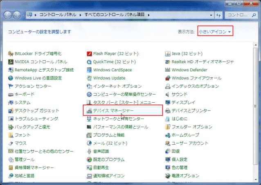
Task: Open the ネットワークと共有センター icon
Action: [x=89, y=119]
